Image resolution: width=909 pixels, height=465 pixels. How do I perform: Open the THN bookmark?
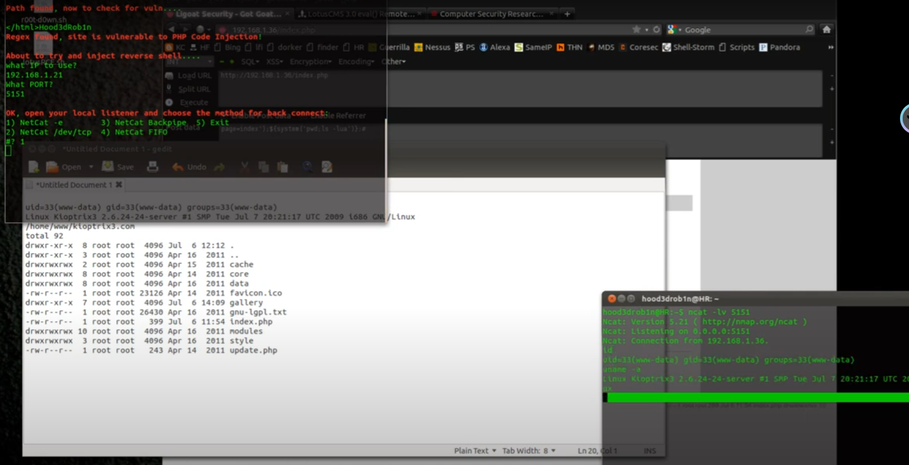pos(569,47)
